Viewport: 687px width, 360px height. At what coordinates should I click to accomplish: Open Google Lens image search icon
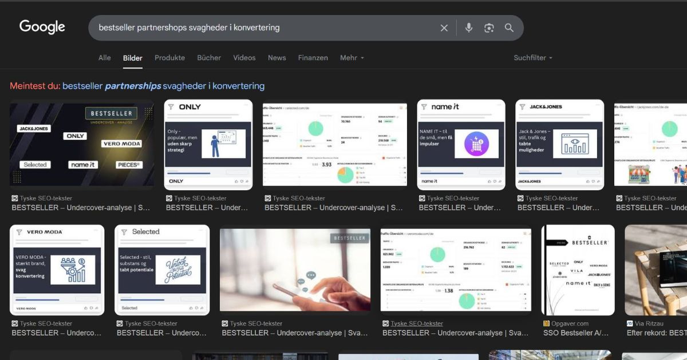point(489,28)
